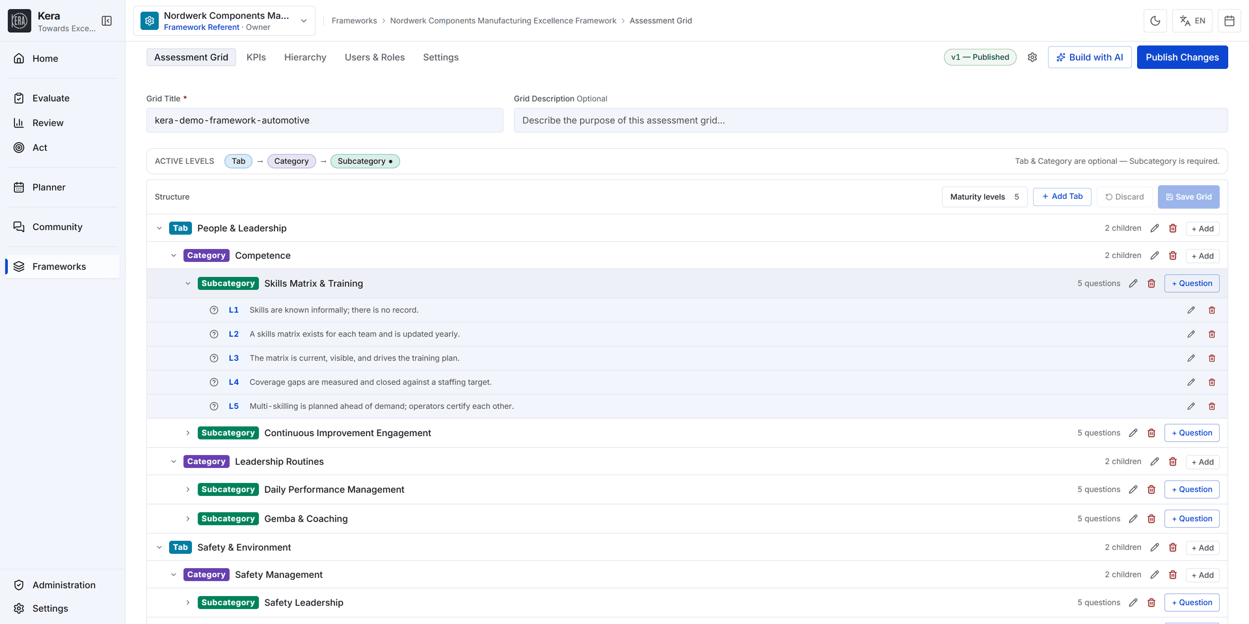The width and height of the screenshot is (1249, 624).
Task: Delete the People & Leadership tab
Action: click(1173, 228)
